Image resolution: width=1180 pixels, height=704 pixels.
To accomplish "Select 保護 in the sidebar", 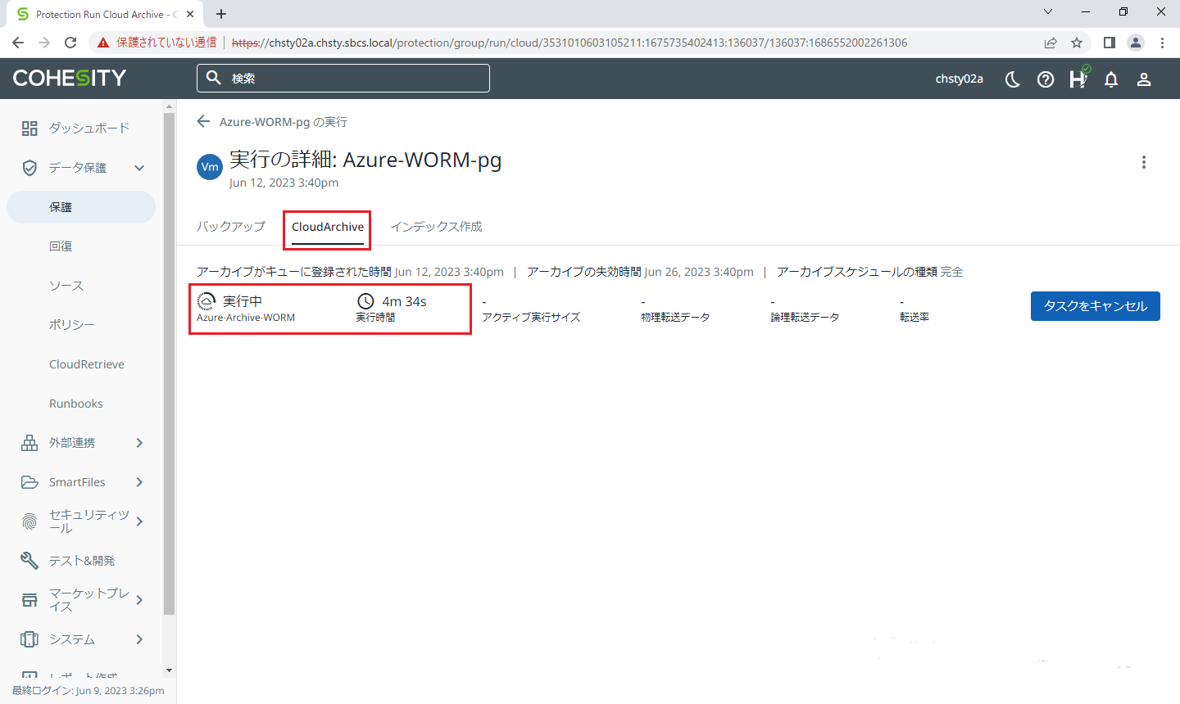I will tap(81, 207).
